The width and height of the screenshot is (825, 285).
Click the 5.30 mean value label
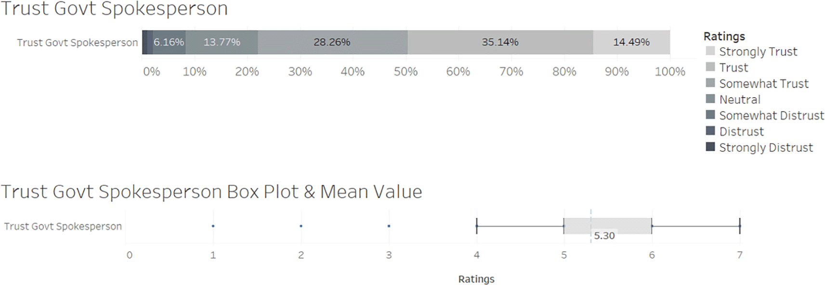(x=604, y=236)
